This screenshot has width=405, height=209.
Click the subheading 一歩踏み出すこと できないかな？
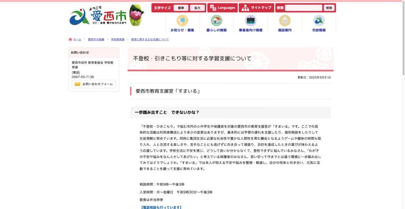[167, 112]
